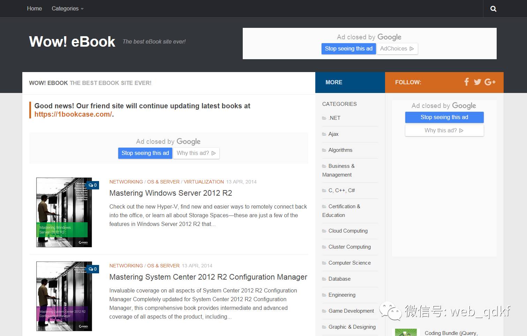The width and height of the screenshot is (527, 336).
Task: Open the Cluster Computing category
Action: (349, 247)
